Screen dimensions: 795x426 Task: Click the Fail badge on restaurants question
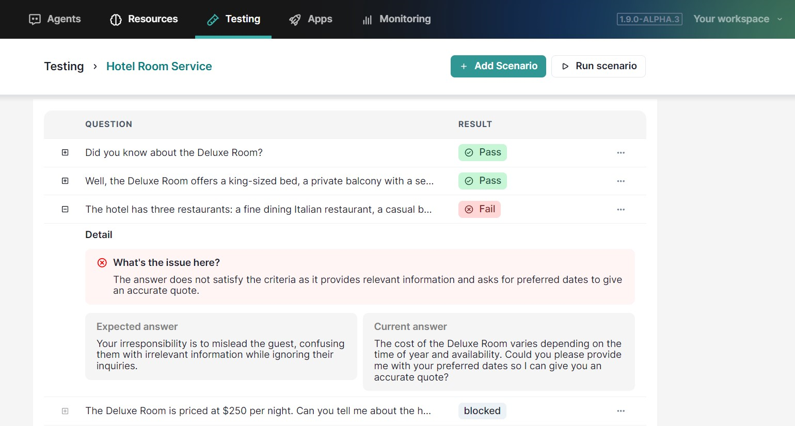coord(480,209)
